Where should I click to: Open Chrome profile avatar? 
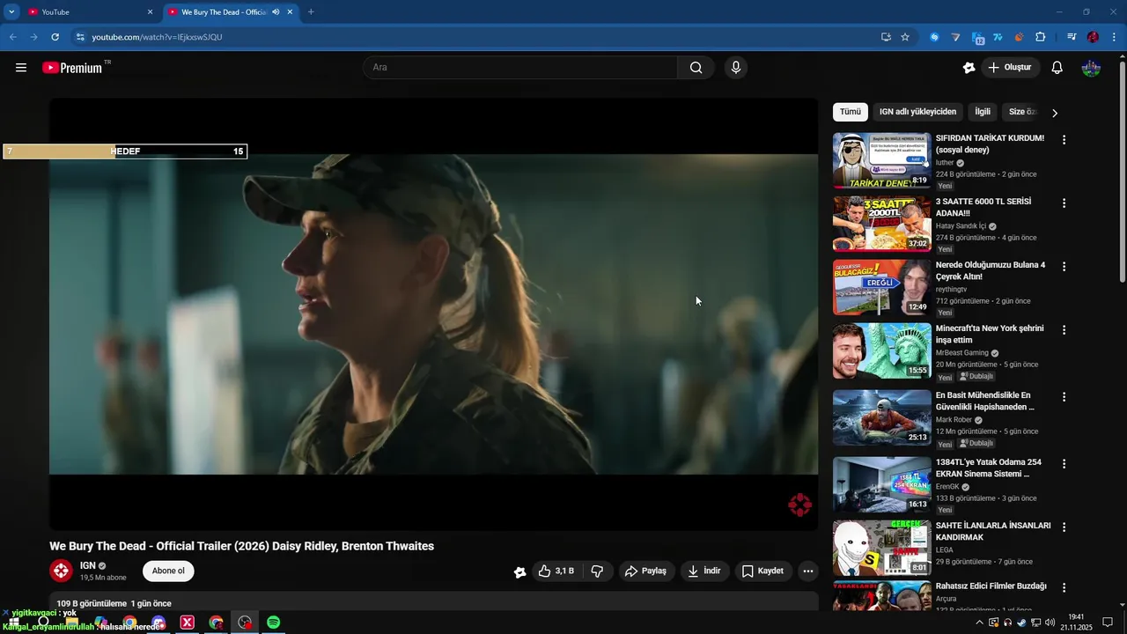tap(1093, 37)
